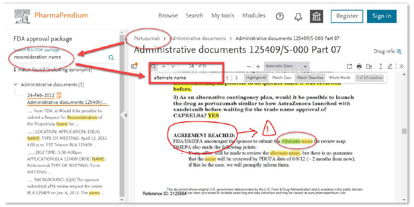Click the PDF find magnifier icon
Screen dimensions: 414x207
[x=153, y=66]
